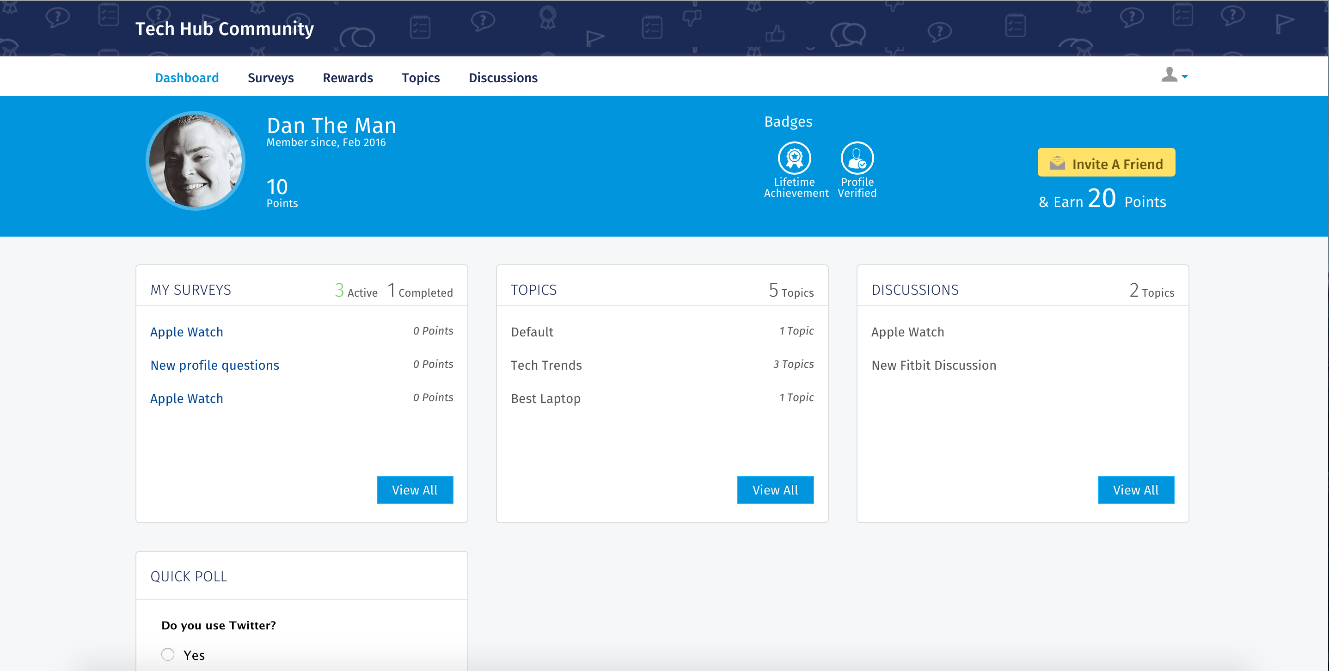Click View All button in My Surveys
The height and width of the screenshot is (671, 1329).
point(414,489)
